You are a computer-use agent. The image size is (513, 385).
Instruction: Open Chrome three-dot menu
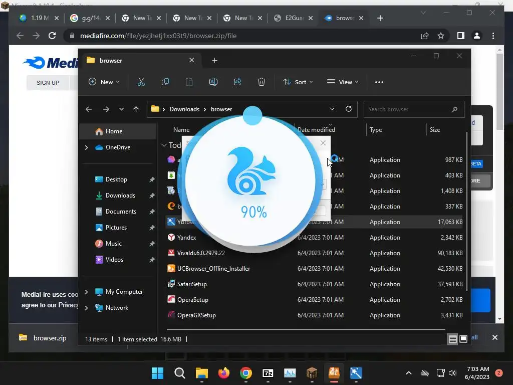coord(493,36)
